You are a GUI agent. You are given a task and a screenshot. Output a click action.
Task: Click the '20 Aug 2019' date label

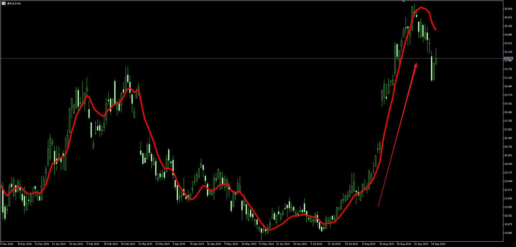[386, 244]
